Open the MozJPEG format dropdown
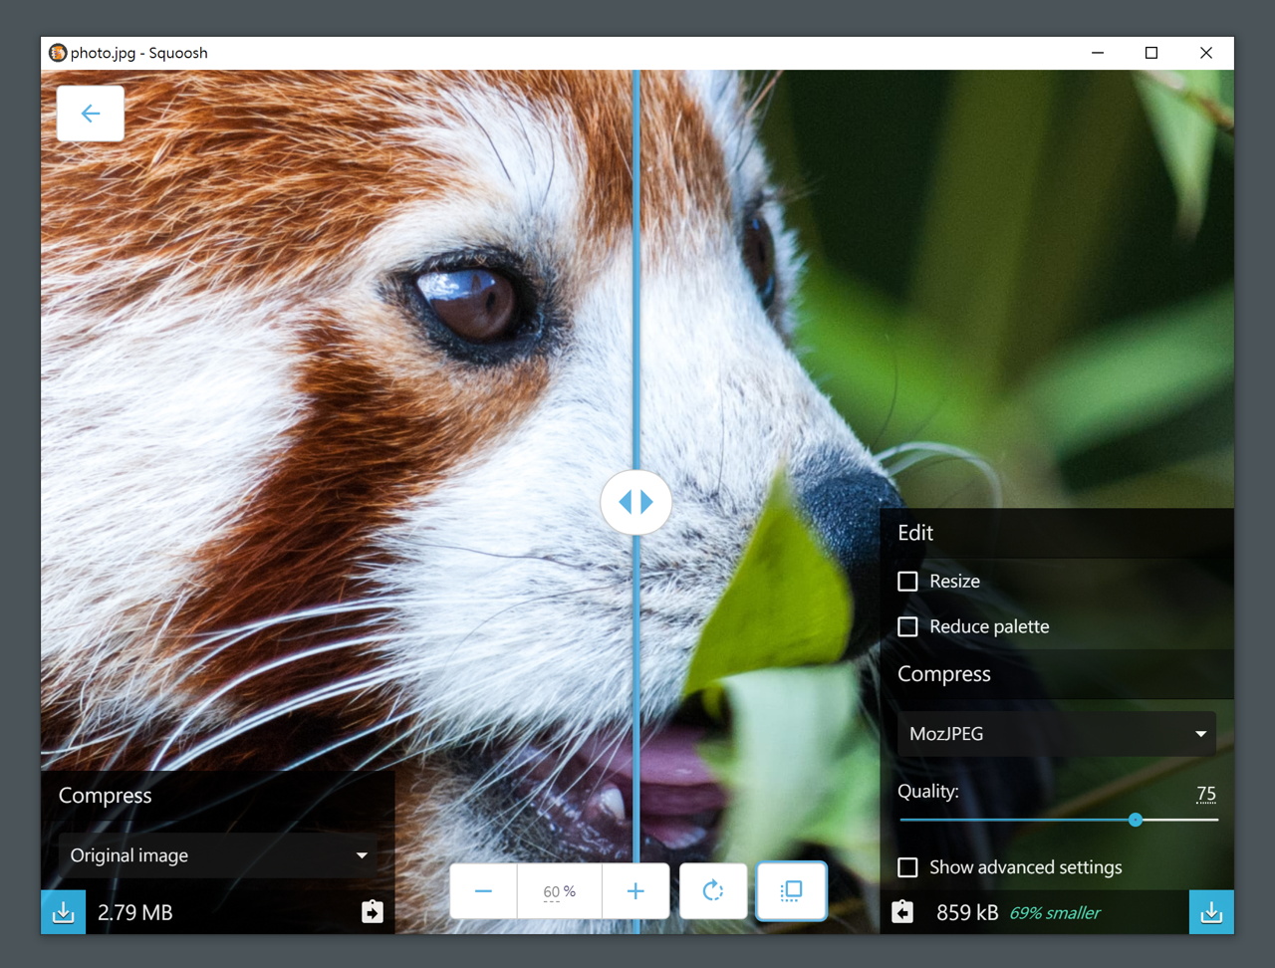 pos(1056,734)
